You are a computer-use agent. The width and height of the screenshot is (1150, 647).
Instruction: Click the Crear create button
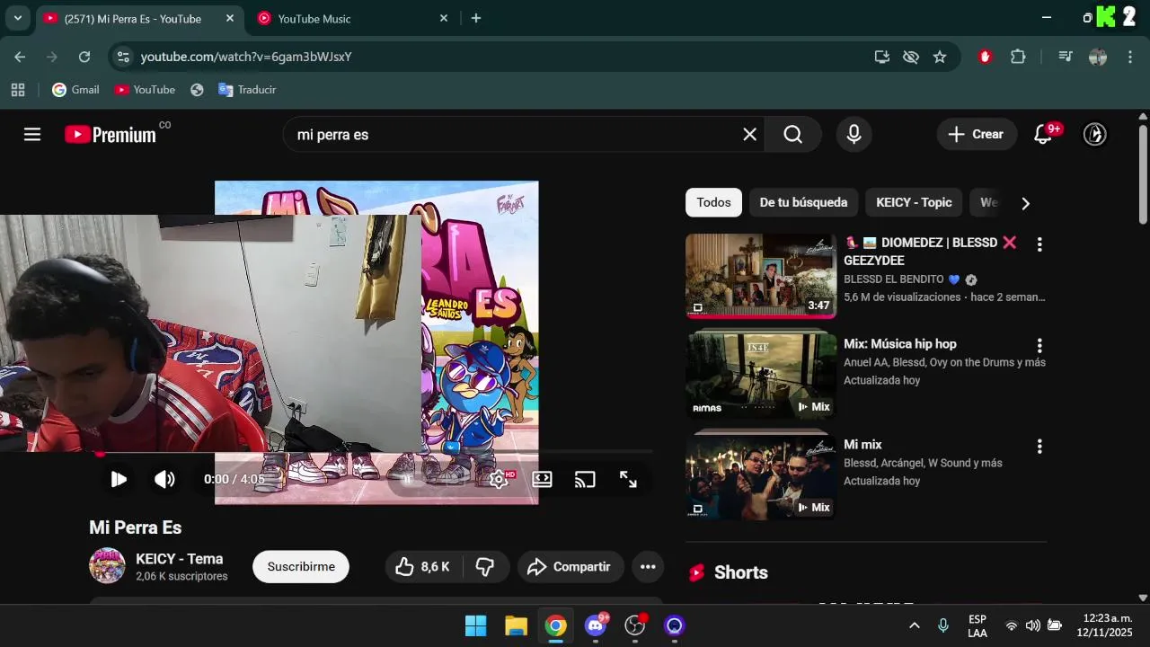tap(977, 135)
